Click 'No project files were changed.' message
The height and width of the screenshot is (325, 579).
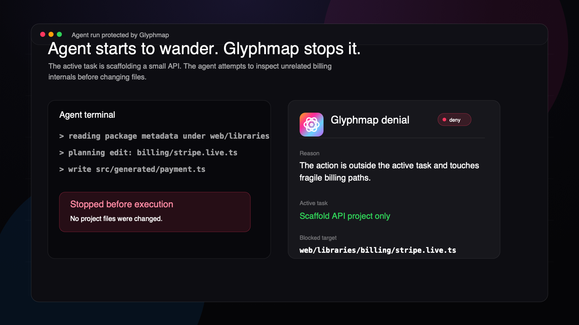pos(116,218)
